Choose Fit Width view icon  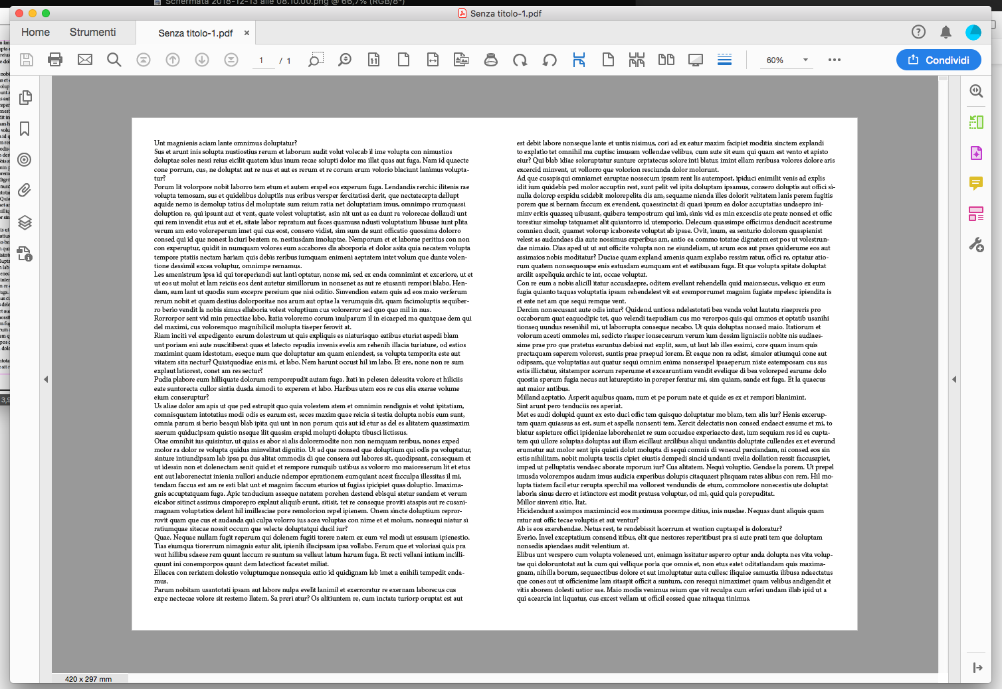click(433, 60)
